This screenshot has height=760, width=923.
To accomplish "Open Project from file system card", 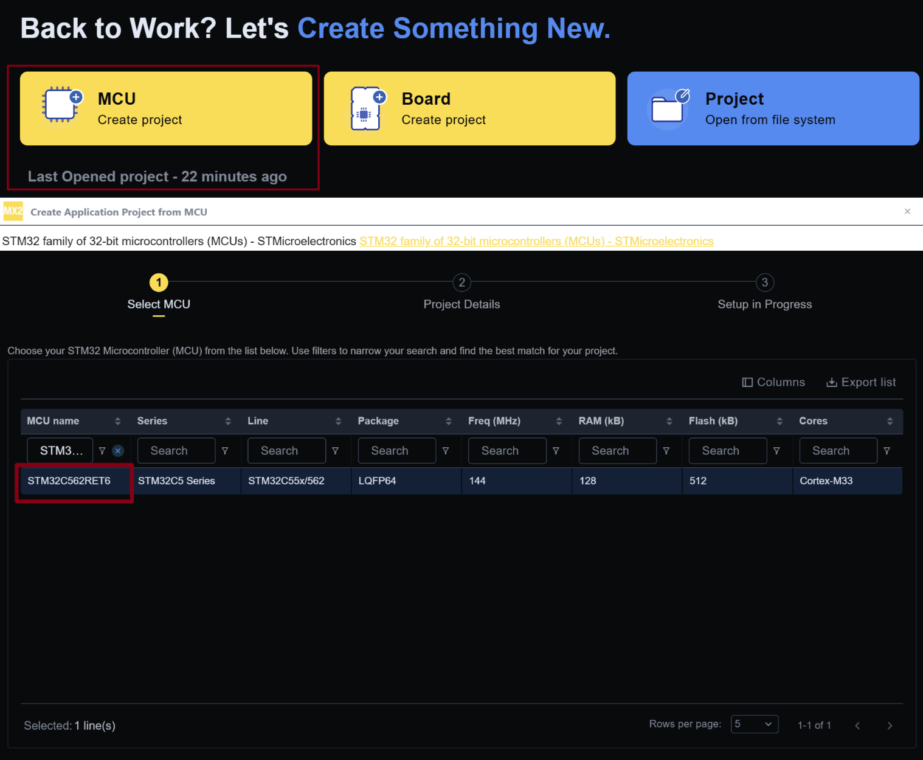I will [x=773, y=108].
